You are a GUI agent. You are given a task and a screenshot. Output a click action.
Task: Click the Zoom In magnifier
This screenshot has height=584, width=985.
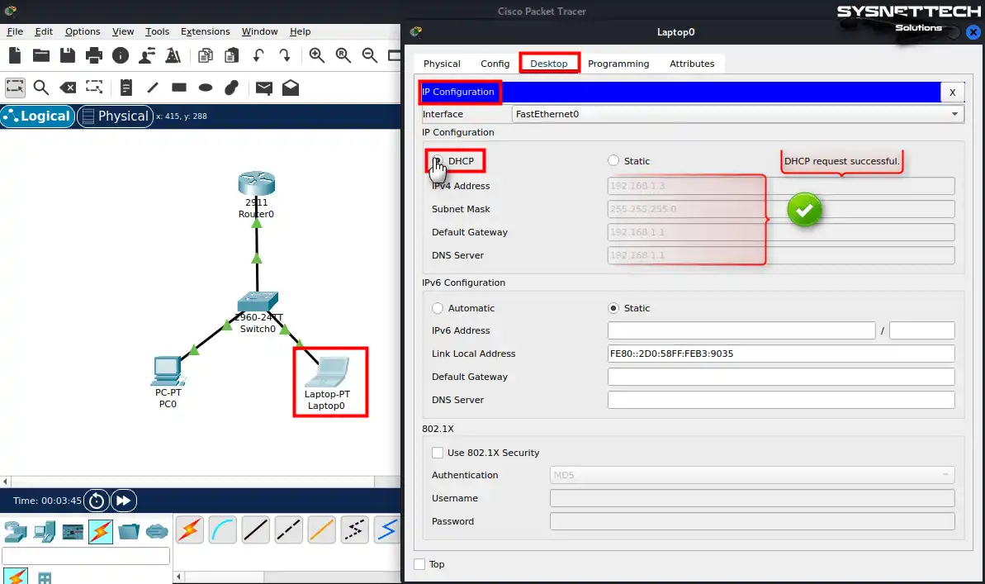[317, 55]
